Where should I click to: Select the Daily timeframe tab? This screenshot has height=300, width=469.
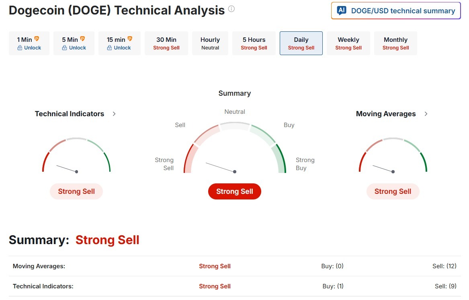tap(301, 43)
